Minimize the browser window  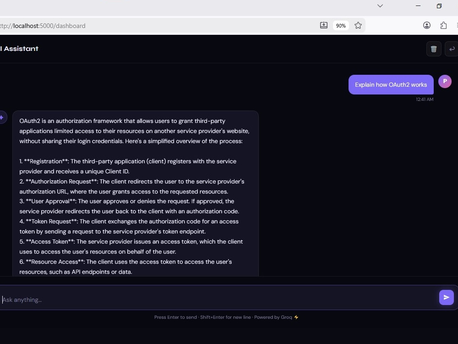(418, 6)
